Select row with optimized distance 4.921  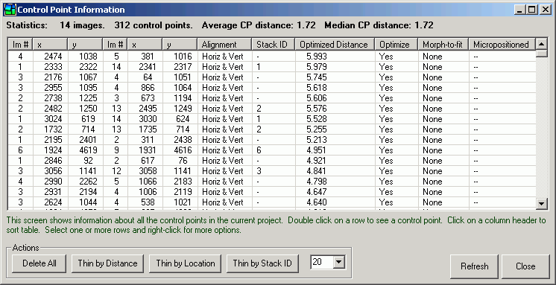pos(272,161)
